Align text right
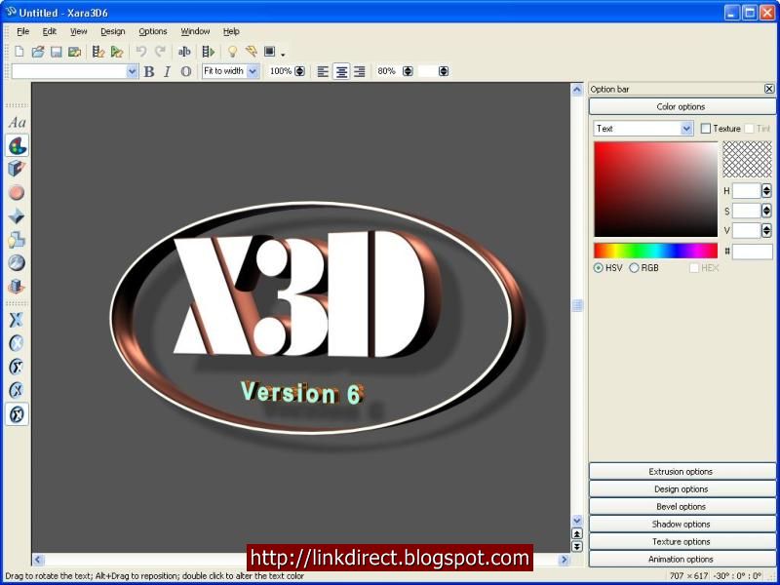Image resolution: width=780 pixels, height=585 pixels. pos(359,71)
